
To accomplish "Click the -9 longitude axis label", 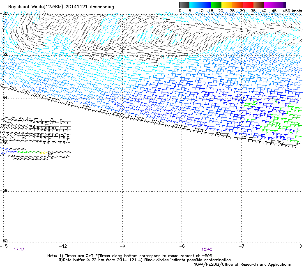I will (x=122, y=246).
